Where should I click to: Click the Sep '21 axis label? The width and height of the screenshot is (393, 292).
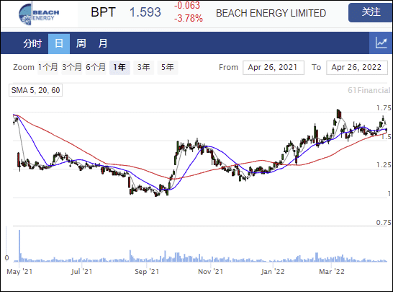[147, 271]
